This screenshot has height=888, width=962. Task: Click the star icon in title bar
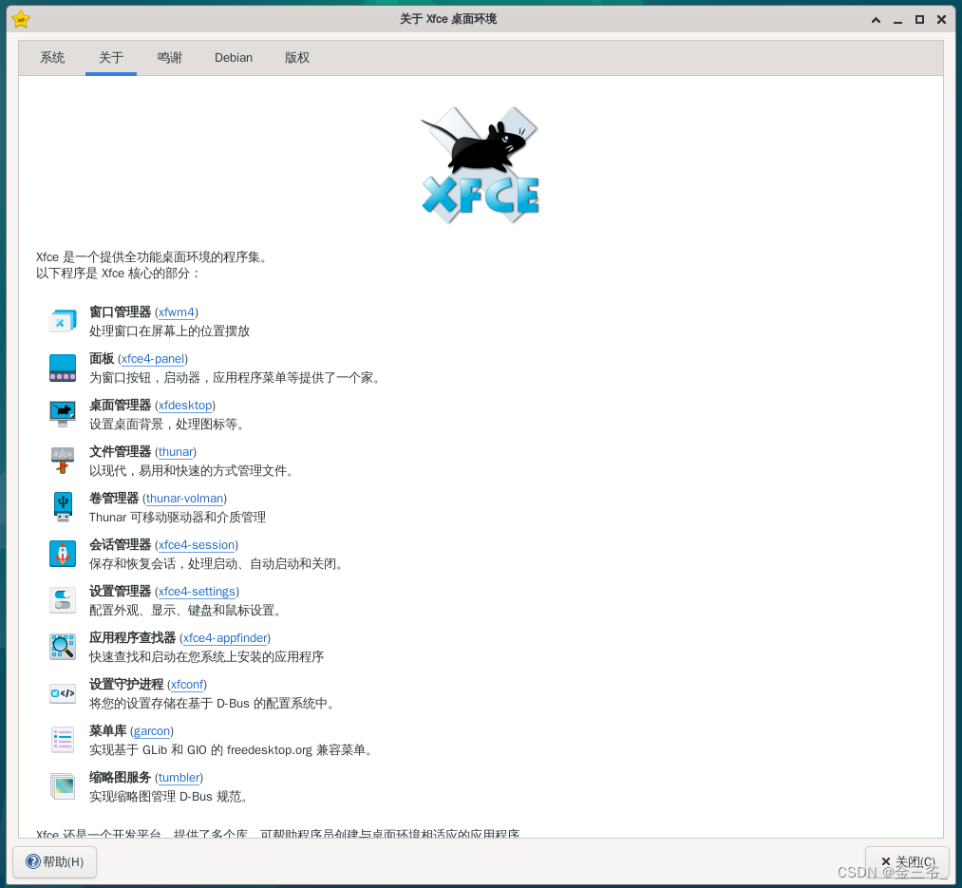tap(20, 19)
